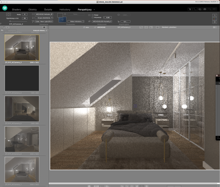Viewport: 220px width, 187px height.
Task: Click the third preview layout icon
Action: (151, 27)
